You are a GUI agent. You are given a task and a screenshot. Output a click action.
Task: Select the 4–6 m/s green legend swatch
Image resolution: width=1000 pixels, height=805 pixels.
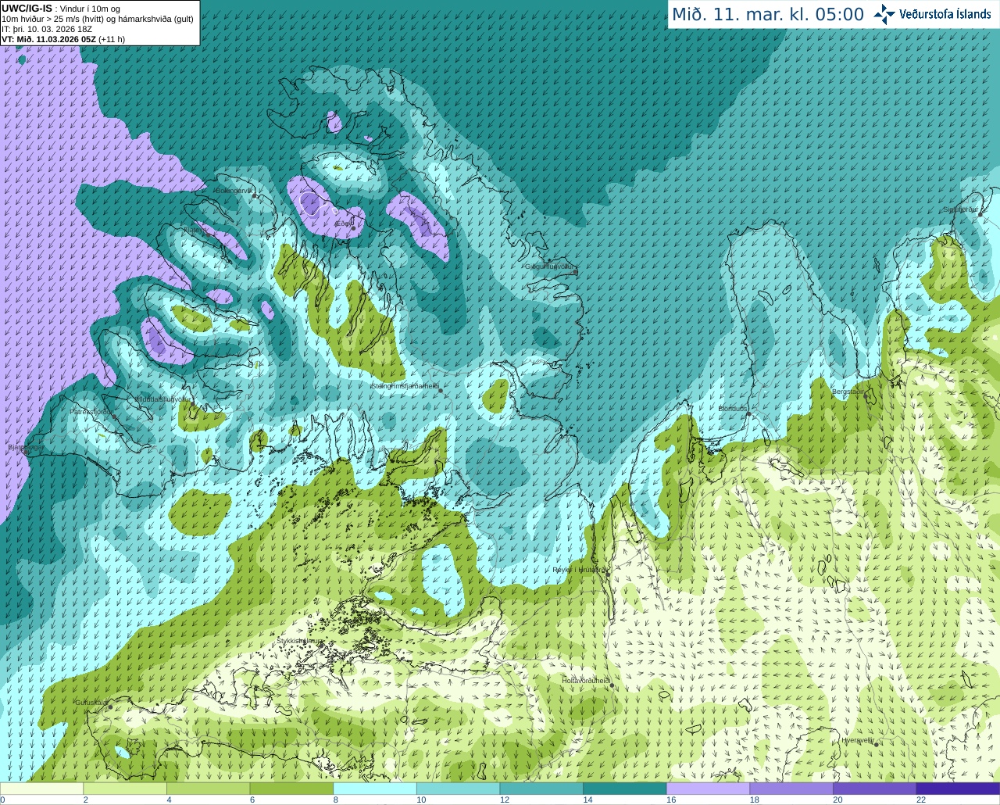pyautogui.click(x=208, y=789)
